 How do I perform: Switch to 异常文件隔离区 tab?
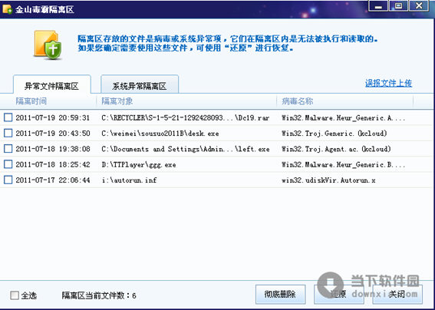(52, 84)
